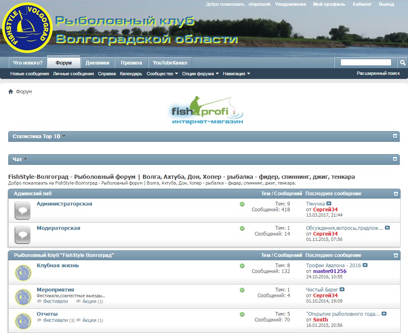Open the Клубная жизнь forum

[58, 266]
